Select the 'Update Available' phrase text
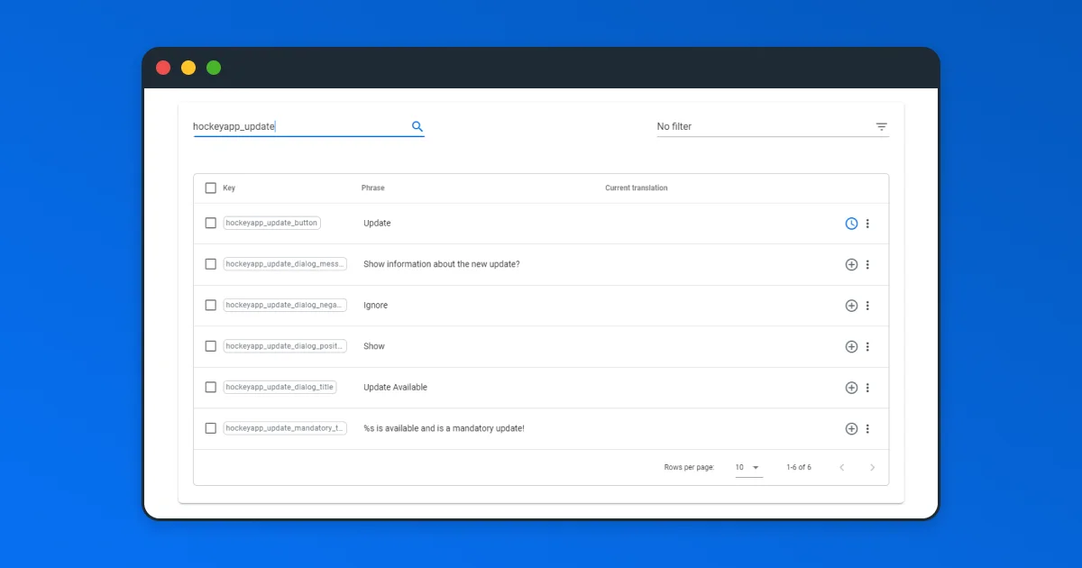 coord(396,388)
